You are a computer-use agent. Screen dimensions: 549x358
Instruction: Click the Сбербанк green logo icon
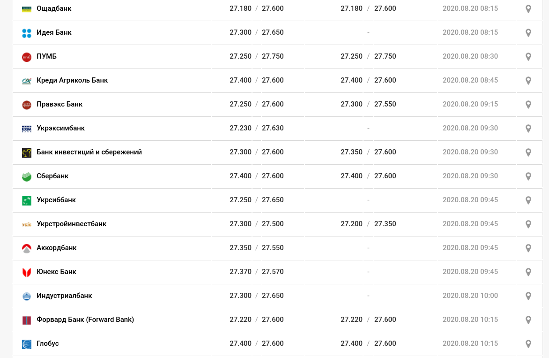(x=27, y=176)
